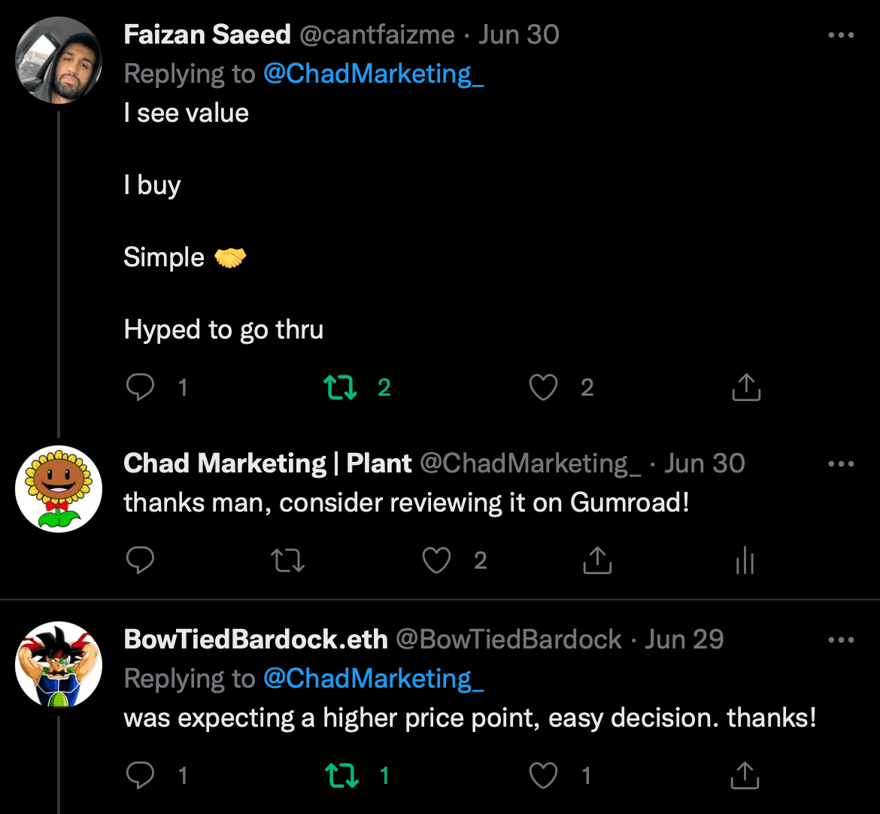Open Faizan Saeed's profile picture
Viewport: 880px width, 814px height.
pyautogui.click(x=59, y=60)
